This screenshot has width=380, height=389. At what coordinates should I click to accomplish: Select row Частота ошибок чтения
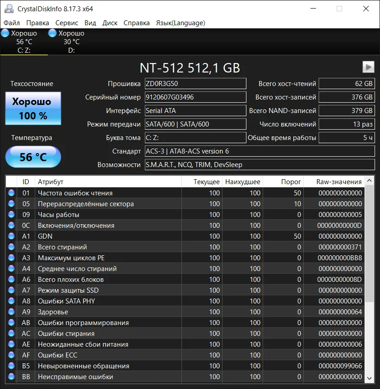pyautogui.click(x=185, y=193)
